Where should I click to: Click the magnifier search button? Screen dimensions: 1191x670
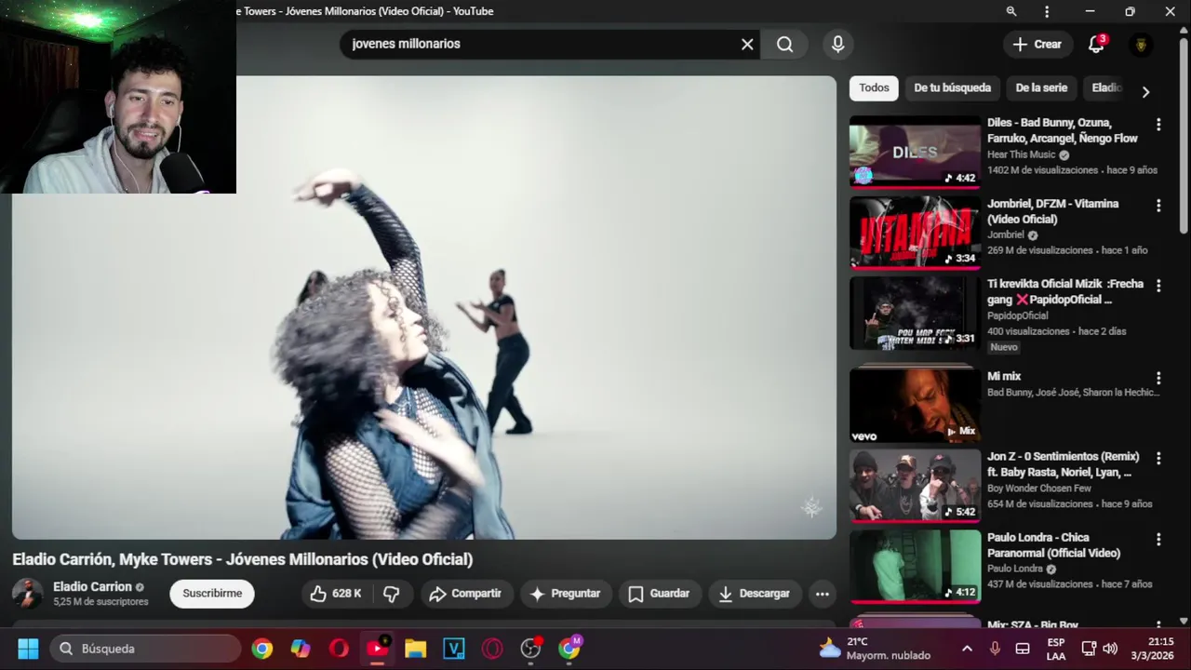pos(785,44)
